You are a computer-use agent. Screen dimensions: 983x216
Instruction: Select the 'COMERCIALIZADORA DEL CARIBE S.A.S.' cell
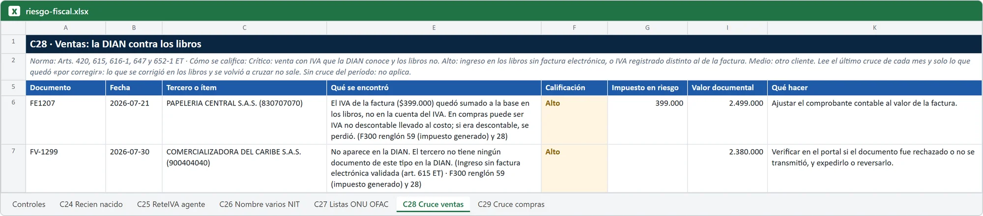point(244,168)
